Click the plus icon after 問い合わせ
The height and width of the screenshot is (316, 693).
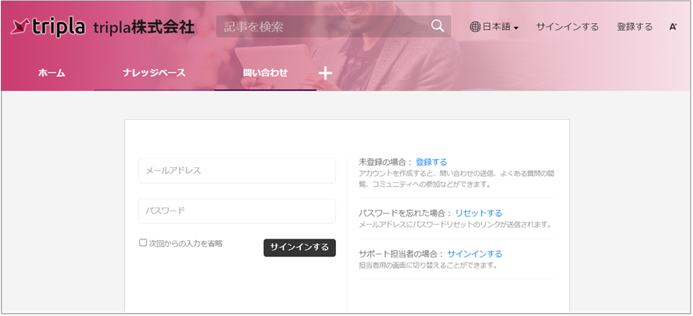point(326,73)
